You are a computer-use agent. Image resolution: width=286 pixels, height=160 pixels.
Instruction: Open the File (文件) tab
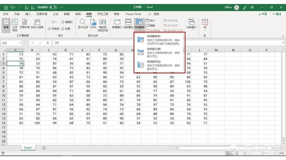coord(6,14)
